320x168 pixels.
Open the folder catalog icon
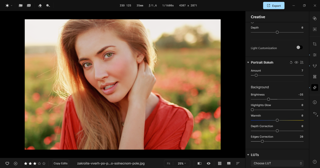[x=21, y=5]
